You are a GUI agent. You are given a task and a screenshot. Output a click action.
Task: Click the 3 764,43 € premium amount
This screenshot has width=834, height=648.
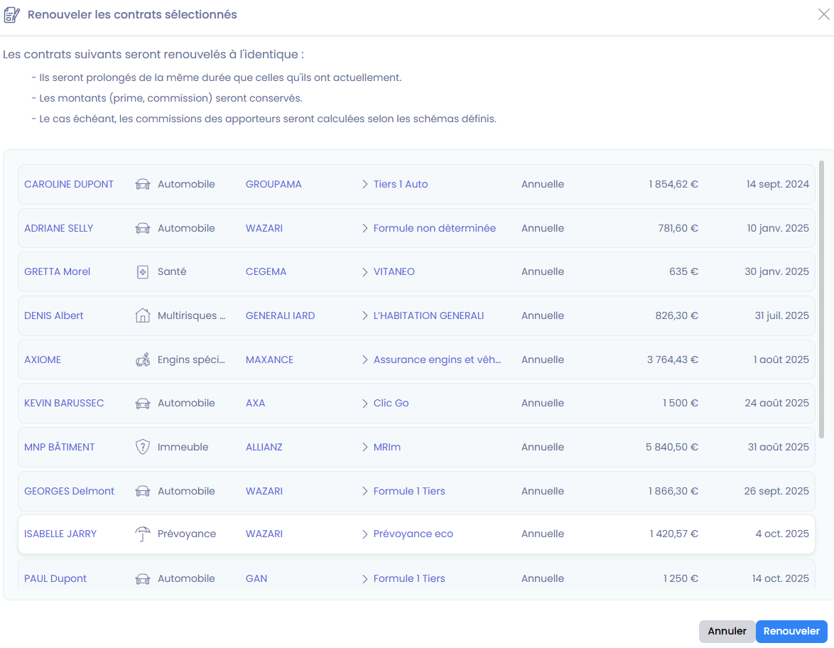[672, 360]
